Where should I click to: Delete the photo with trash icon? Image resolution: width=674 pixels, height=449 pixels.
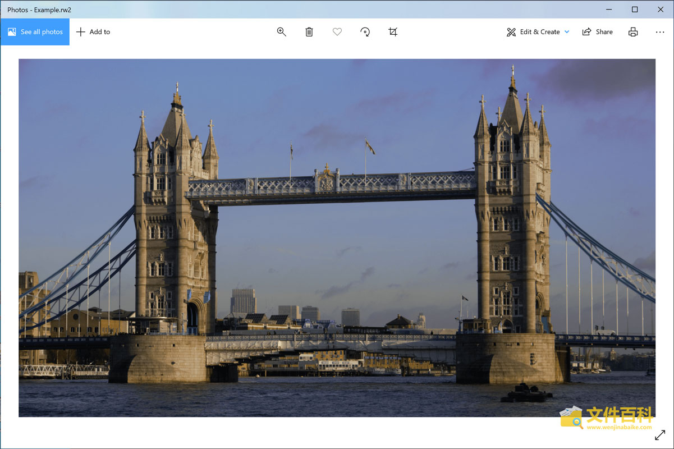309,32
